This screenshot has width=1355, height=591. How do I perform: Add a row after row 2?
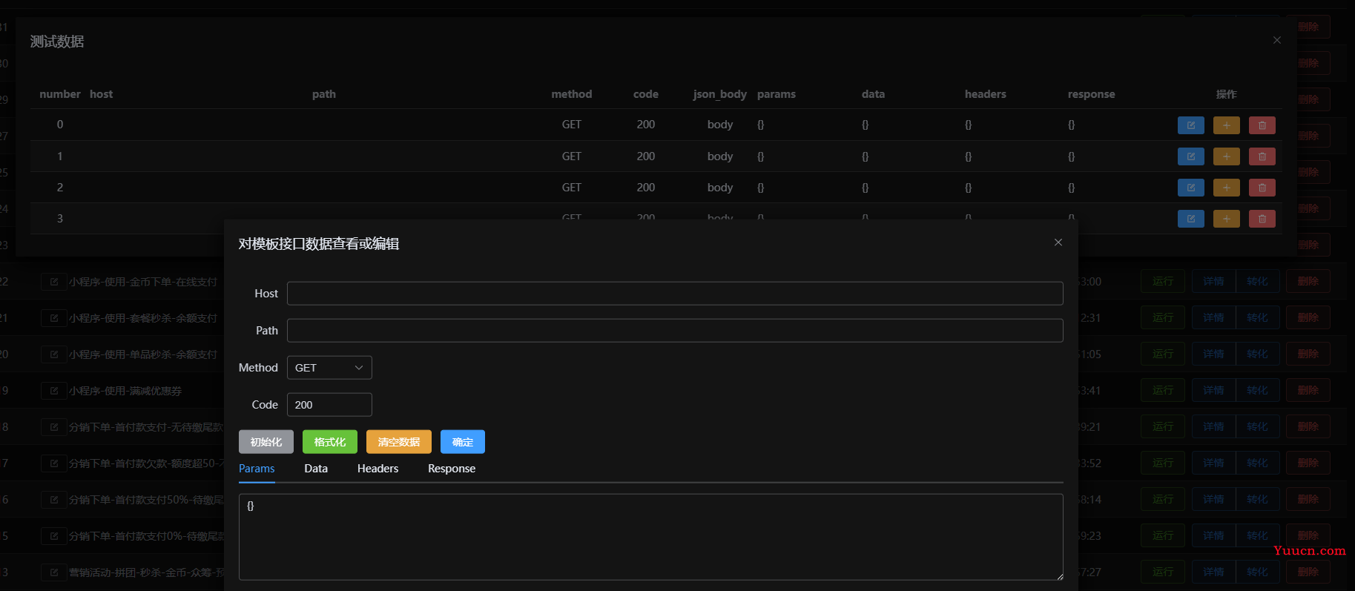coord(1226,188)
